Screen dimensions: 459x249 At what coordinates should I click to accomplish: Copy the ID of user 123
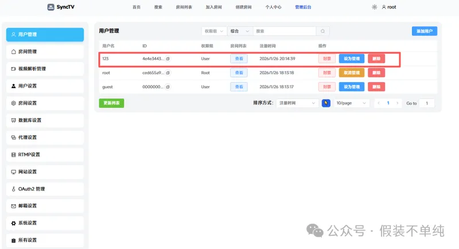pos(168,59)
